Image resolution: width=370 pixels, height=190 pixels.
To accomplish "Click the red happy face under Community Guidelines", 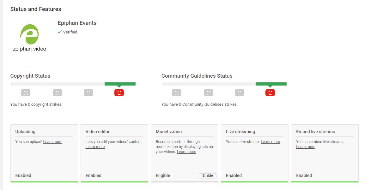I will pyautogui.click(x=270, y=93).
